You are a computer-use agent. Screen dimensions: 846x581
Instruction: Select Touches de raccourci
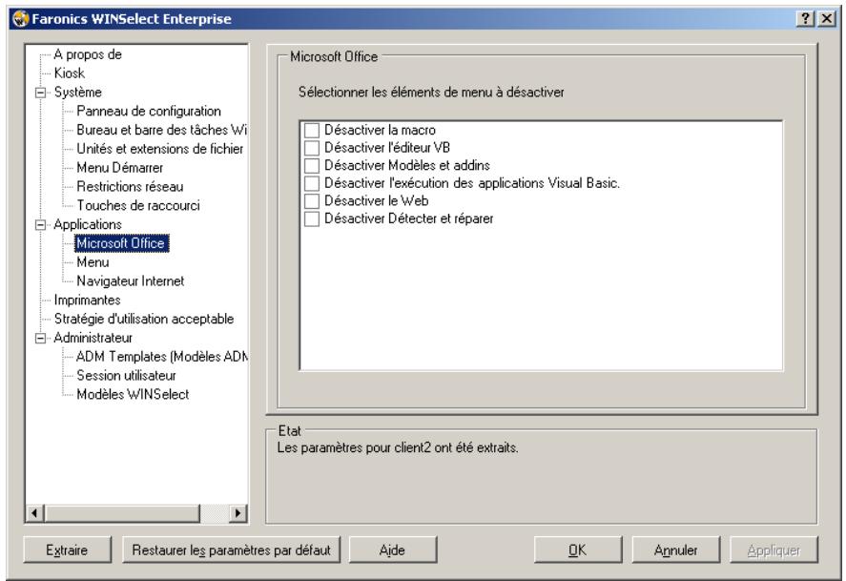tap(138, 205)
